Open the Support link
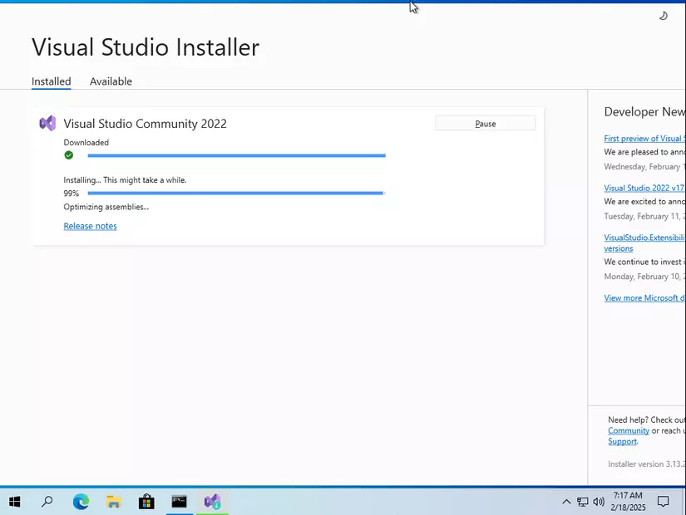 point(622,442)
